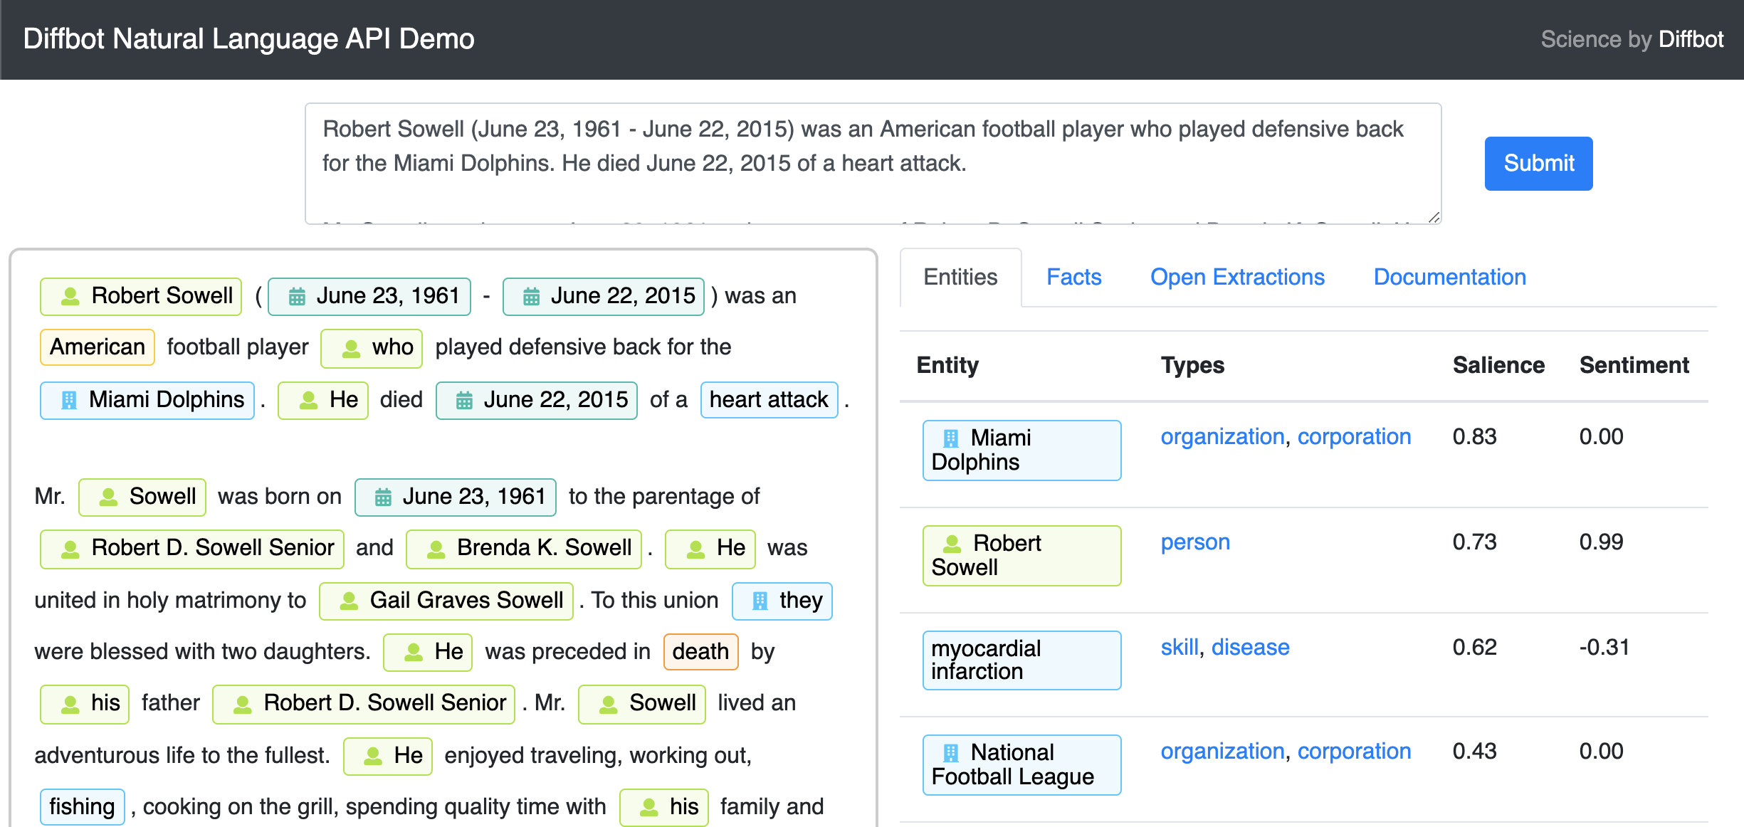Open the Open Extractions tab

(1237, 277)
